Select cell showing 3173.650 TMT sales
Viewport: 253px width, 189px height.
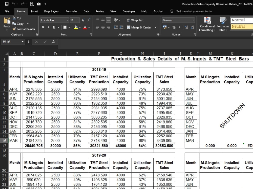(164, 89)
